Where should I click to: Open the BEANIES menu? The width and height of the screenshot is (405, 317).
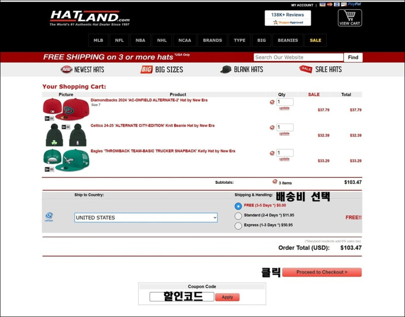point(288,40)
